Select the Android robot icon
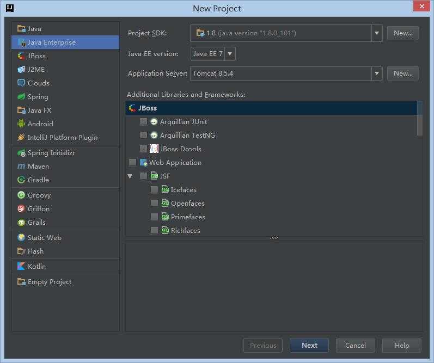This screenshot has width=434, height=363. click(x=21, y=124)
